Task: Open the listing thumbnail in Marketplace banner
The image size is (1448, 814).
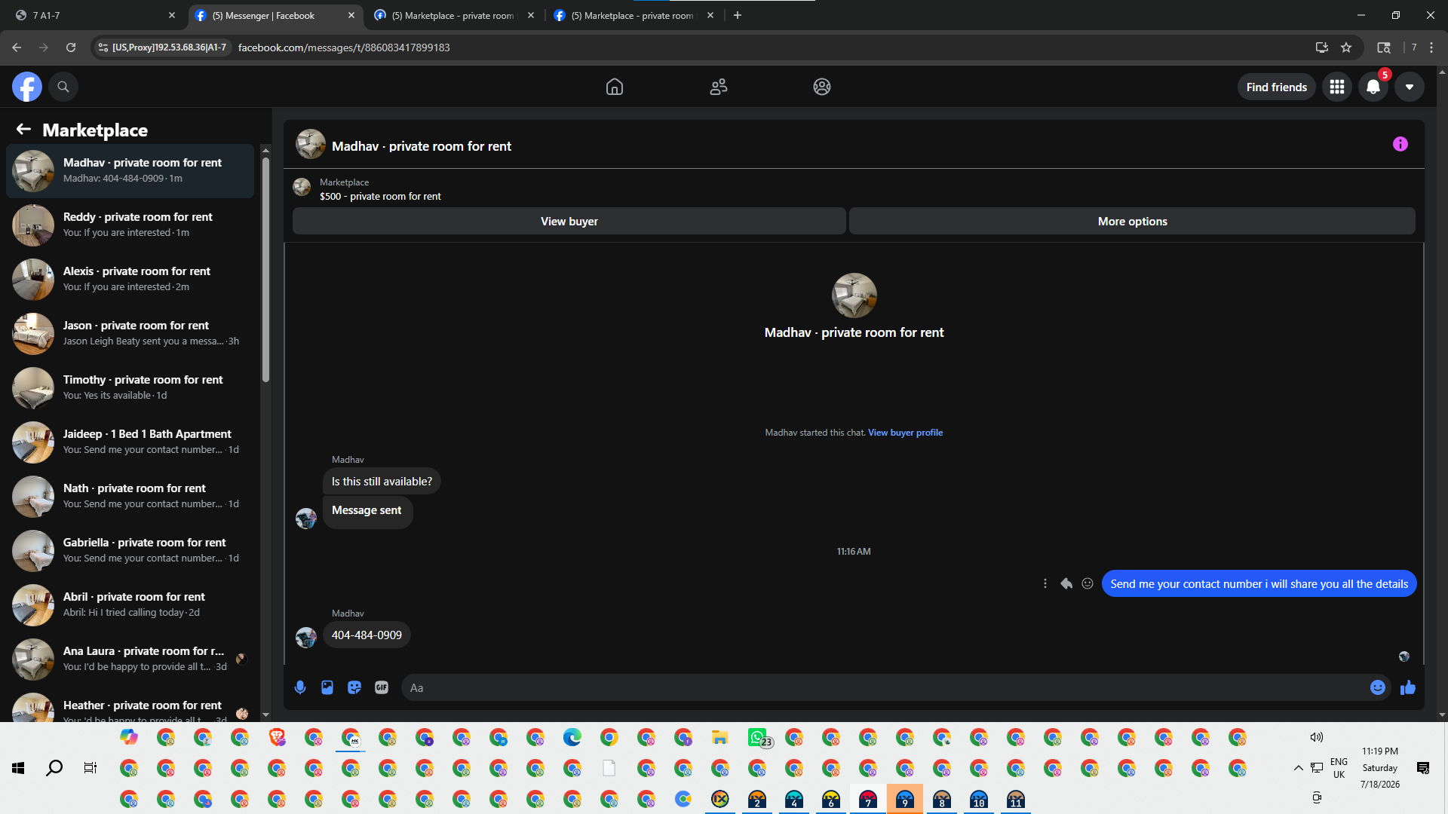Action: click(x=302, y=187)
